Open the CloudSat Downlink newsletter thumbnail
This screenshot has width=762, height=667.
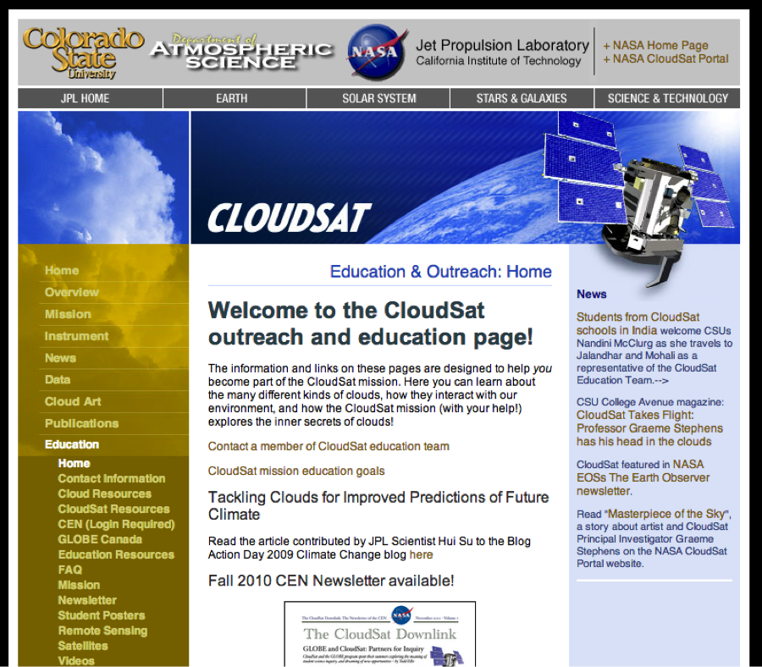coord(380,634)
